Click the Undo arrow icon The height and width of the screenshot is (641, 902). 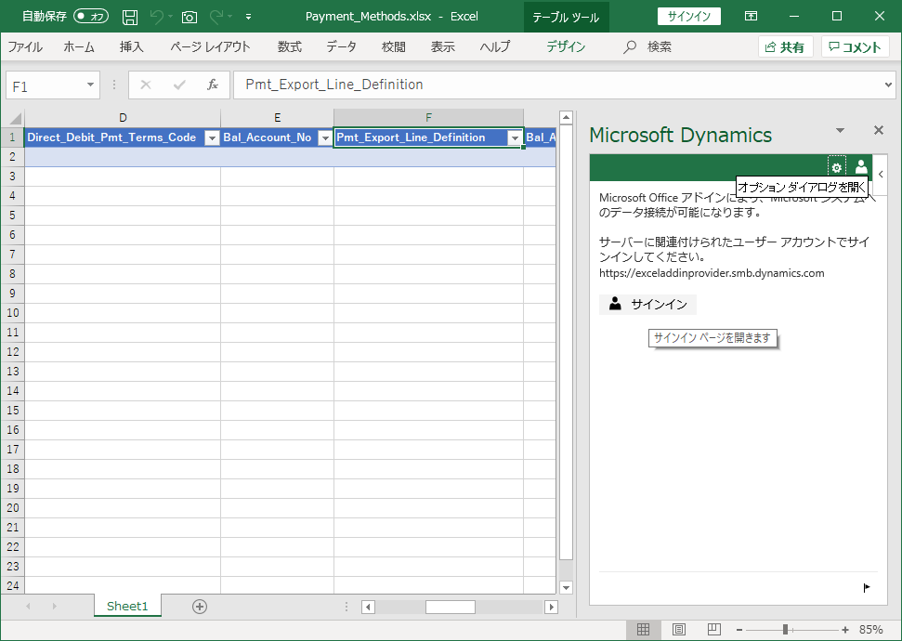click(x=156, y=17)
